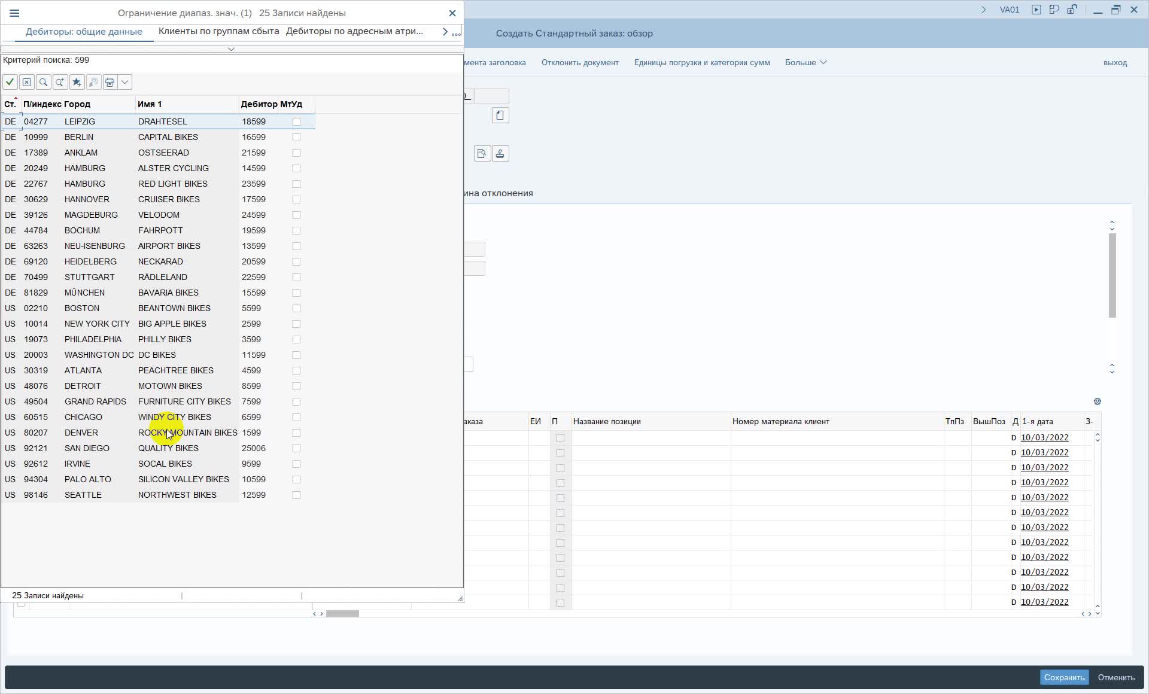Select postal code 69120 cell

coord(36,261)
